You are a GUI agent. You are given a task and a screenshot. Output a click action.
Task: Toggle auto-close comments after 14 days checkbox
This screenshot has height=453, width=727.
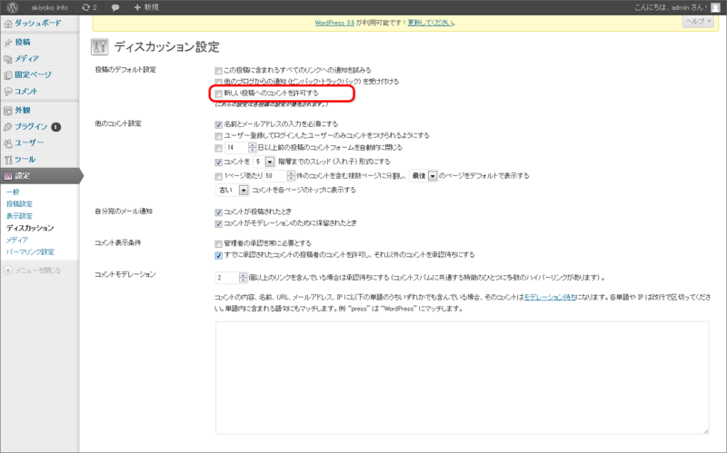coord(218,148)
